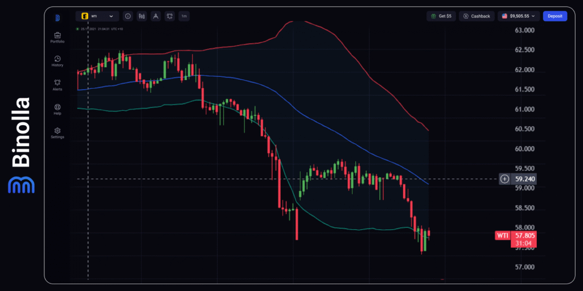Click the plus icon beside 59.240

coord(505,179)
